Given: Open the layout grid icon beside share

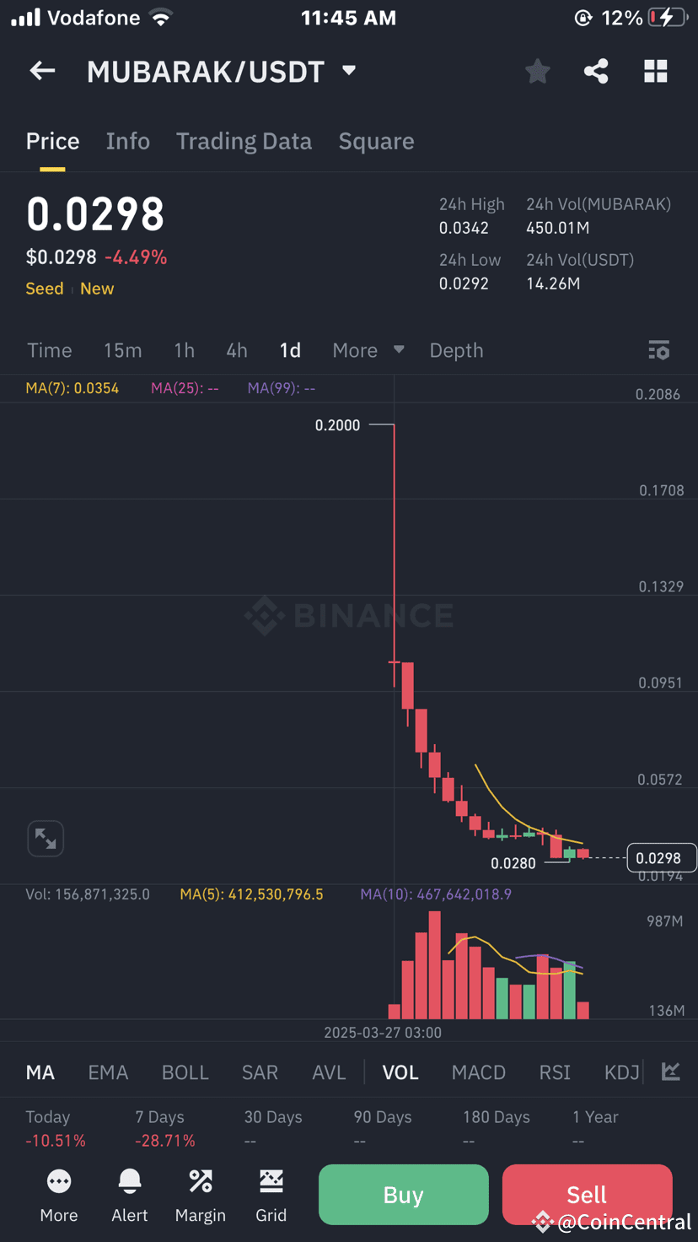Looking at the screenshot, I should pyautogui.click(x=655, y=71).
